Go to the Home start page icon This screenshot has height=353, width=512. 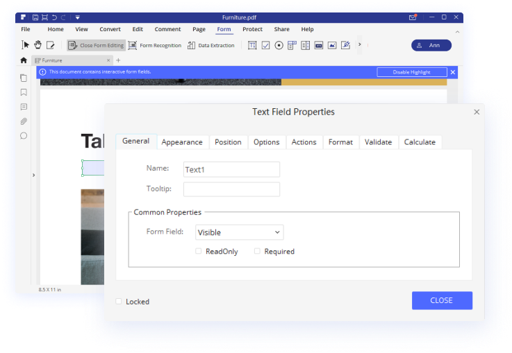24,60
